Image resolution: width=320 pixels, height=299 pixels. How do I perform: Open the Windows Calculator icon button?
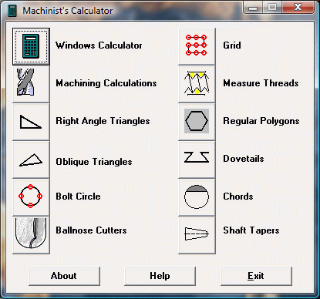click(x=31, y=46)
